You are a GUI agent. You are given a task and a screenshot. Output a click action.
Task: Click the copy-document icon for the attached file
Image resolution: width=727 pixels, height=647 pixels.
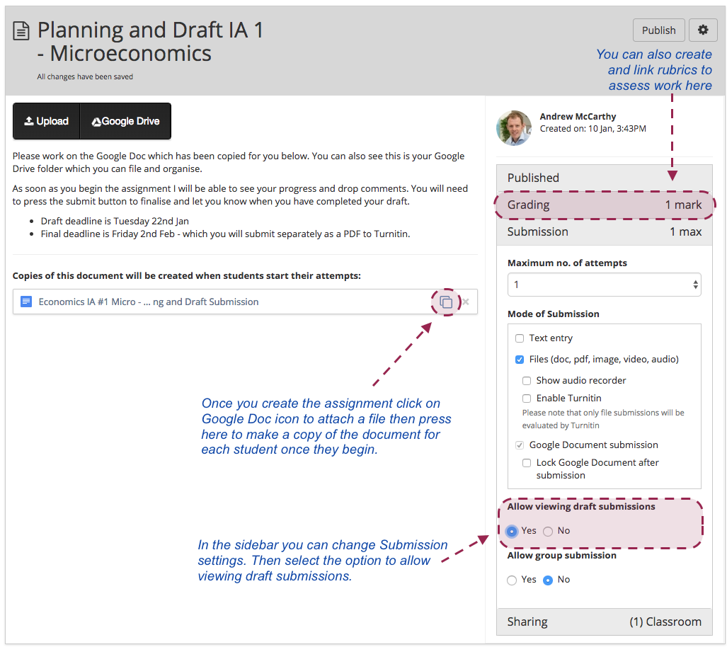click(x=446, y=302)
